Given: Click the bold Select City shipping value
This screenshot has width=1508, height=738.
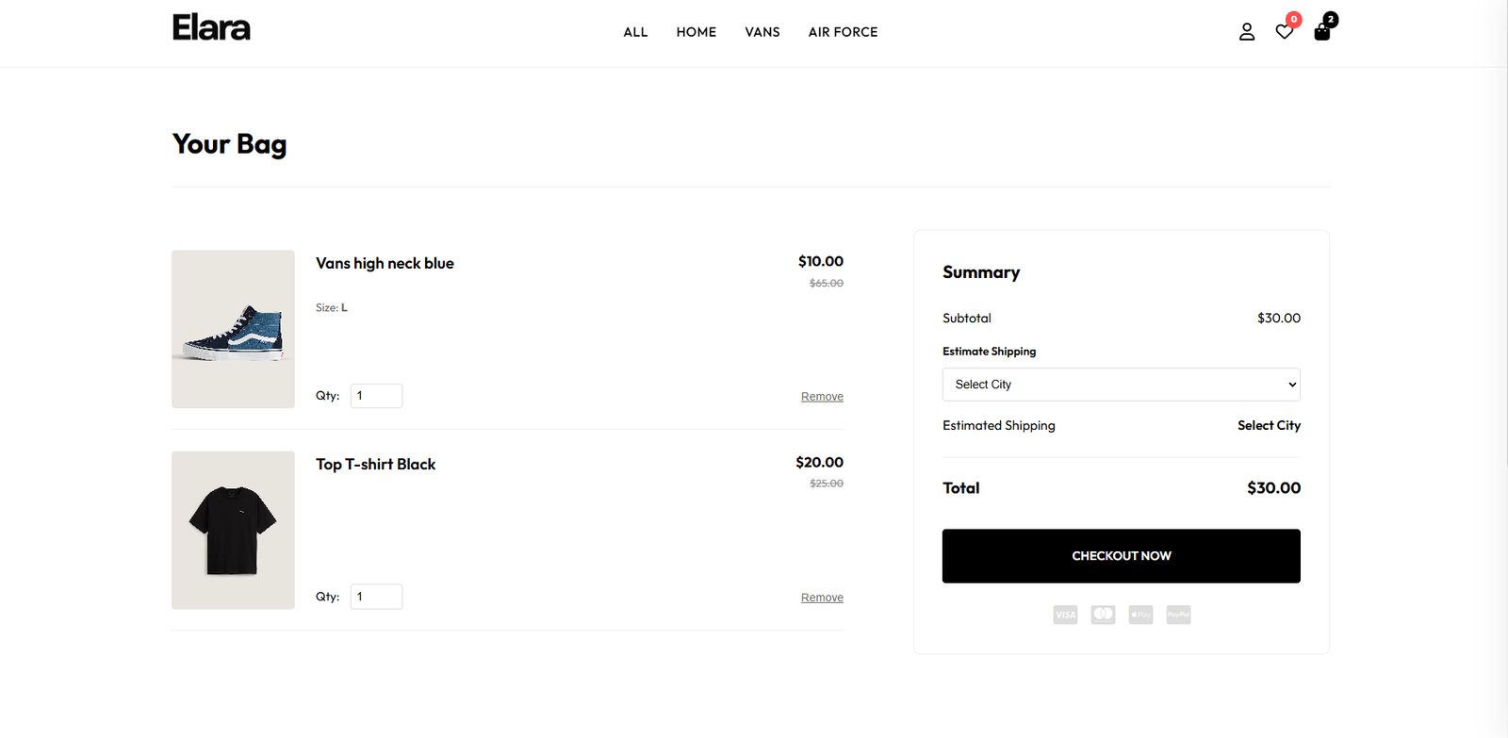Looking at the screenshot, I should [1269, 426].
